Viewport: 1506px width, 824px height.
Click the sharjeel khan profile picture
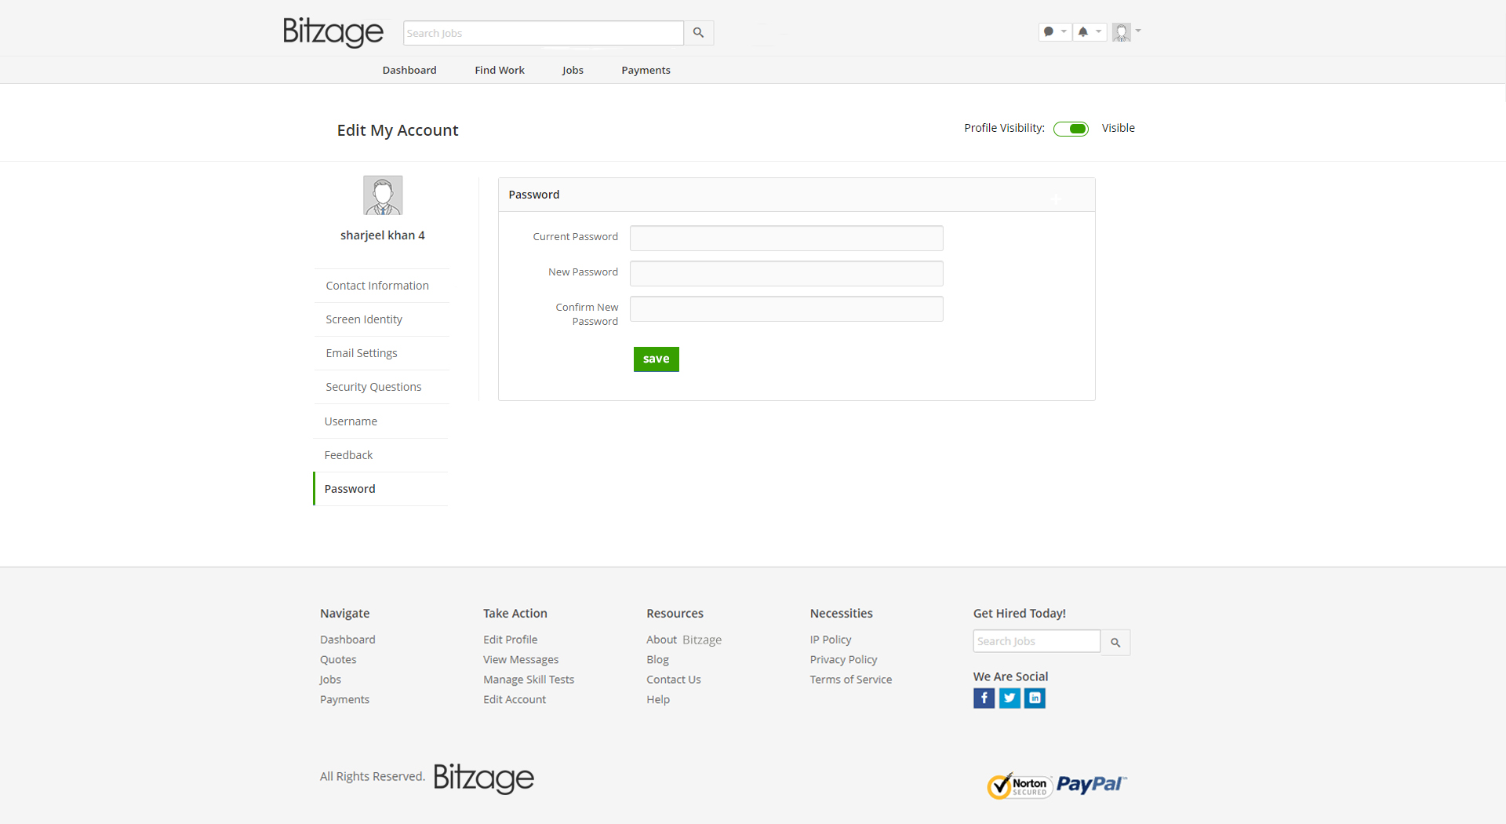pyautogui.click(x=383, y=195)
